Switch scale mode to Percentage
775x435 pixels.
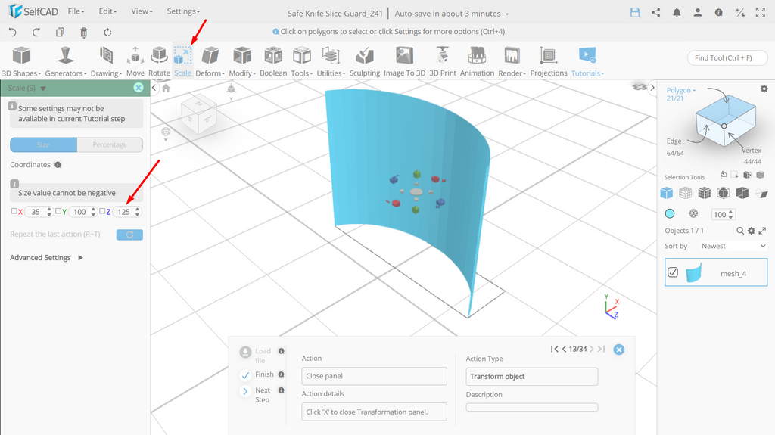tap(110, 144)
